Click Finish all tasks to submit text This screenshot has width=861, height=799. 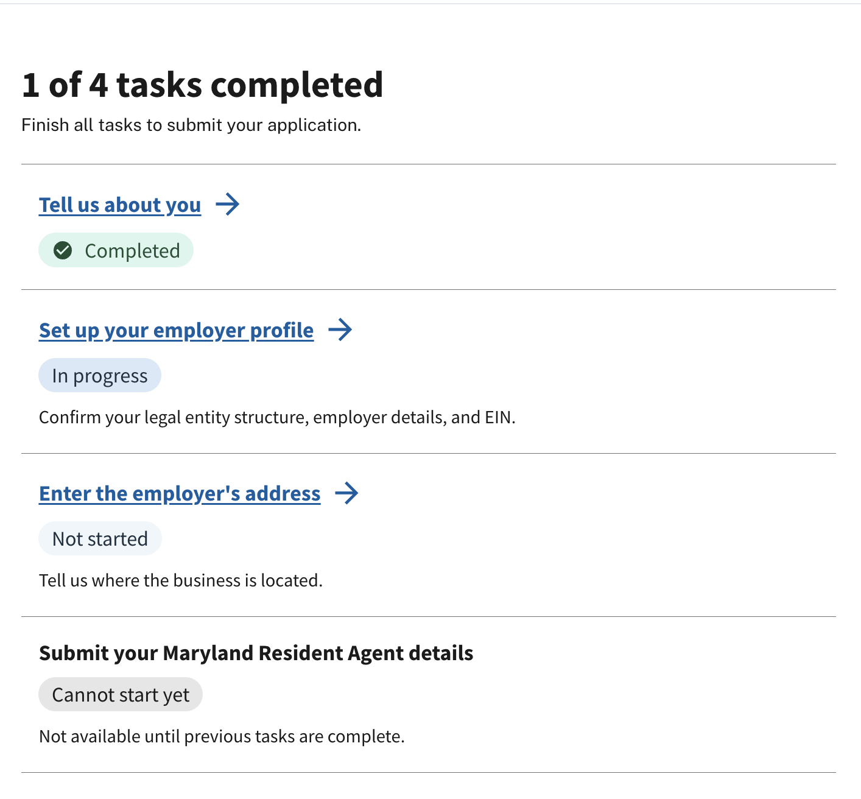pos(191,125)
